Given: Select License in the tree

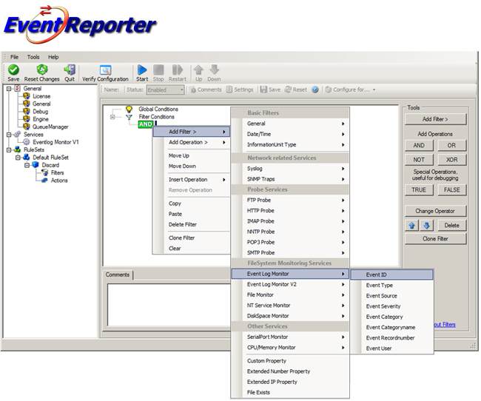Looking at the screenshot, I should tap(41, 96).
